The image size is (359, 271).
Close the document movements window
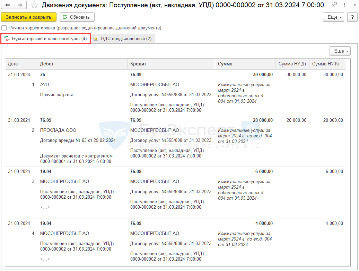tap(352, 5)
